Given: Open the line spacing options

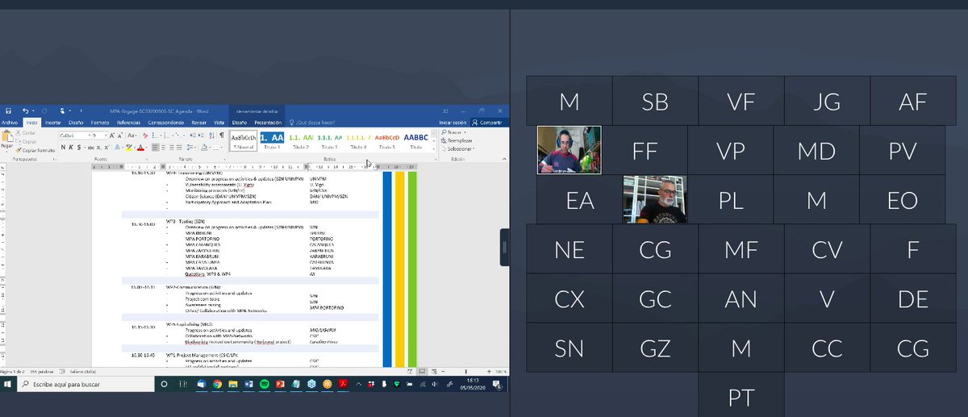Looking at the screenshot, I should 190,148.
